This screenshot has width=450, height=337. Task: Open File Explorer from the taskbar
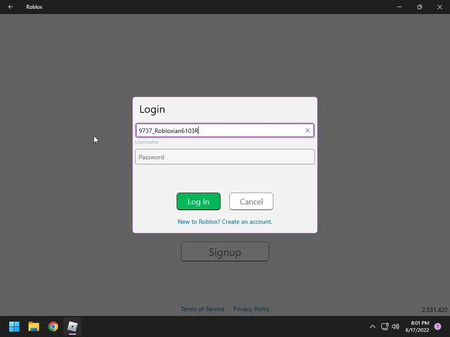(33, 326)
